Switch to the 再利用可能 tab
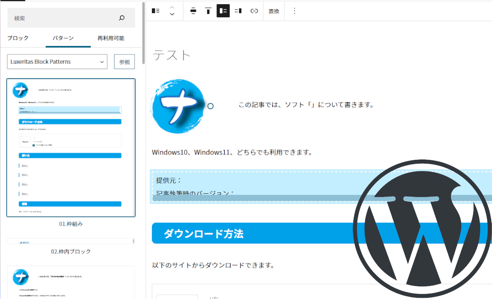 (x=111, y=38)
